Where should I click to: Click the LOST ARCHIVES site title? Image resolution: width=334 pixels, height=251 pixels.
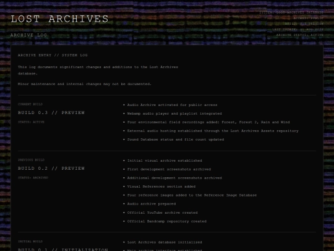point(59,19)
